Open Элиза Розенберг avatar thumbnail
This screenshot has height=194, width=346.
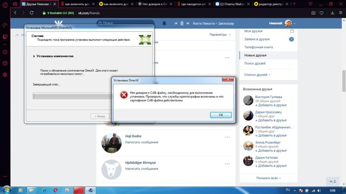click(248, 146)
